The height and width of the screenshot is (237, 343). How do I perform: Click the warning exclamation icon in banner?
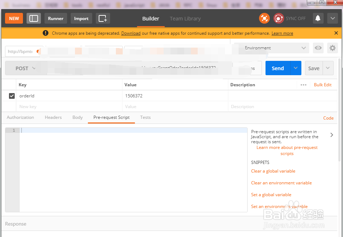click(x=46, y=33)
